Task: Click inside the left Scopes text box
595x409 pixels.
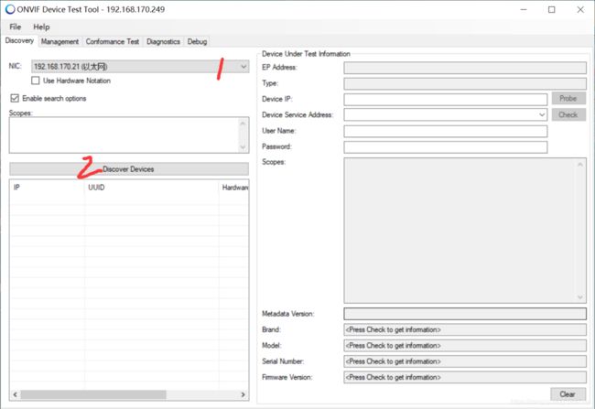Action: tap(124, 135)
